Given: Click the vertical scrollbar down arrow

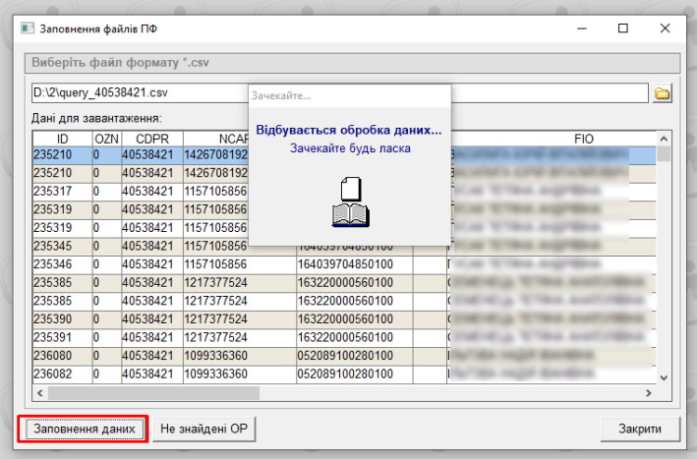Looking at the screenshot, I should [665, 376].
